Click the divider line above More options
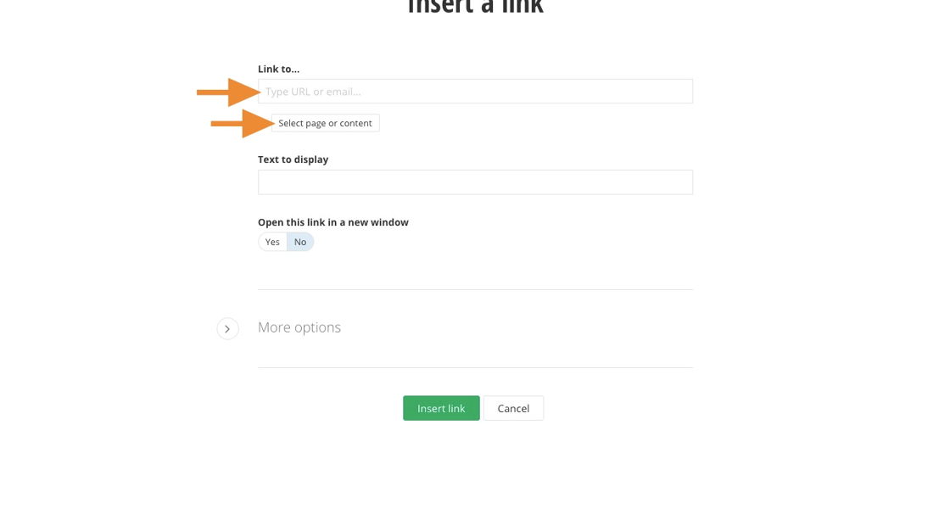Viewport: 950px width, 531px height. coord(475,289)
